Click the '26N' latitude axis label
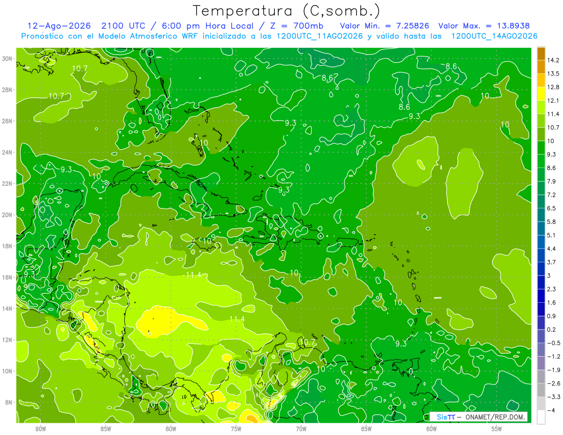The width and height of the screenshot is (563, 435). [x=8, y=121]
